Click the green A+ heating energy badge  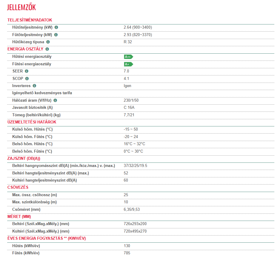coord(128,64)
